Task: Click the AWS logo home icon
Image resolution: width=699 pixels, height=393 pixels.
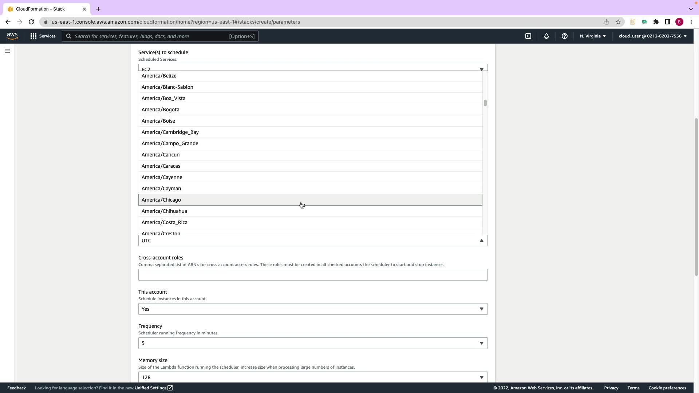Action: click(x=12, y=36)
